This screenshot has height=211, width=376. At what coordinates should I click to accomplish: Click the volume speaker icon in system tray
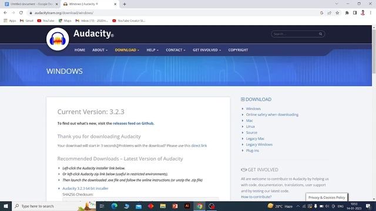[x=327, y=206]
